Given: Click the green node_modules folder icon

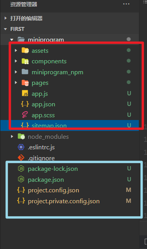Looking at the screenshot, I should point(21,136).
